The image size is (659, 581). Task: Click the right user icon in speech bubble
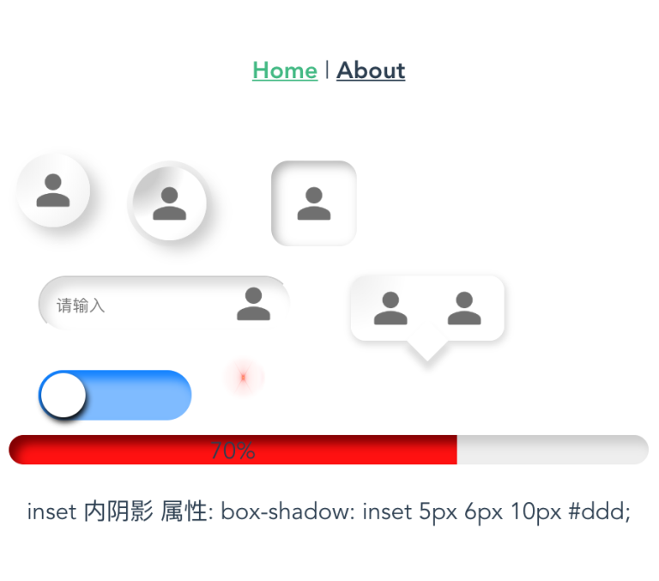(x=464, y=308)
